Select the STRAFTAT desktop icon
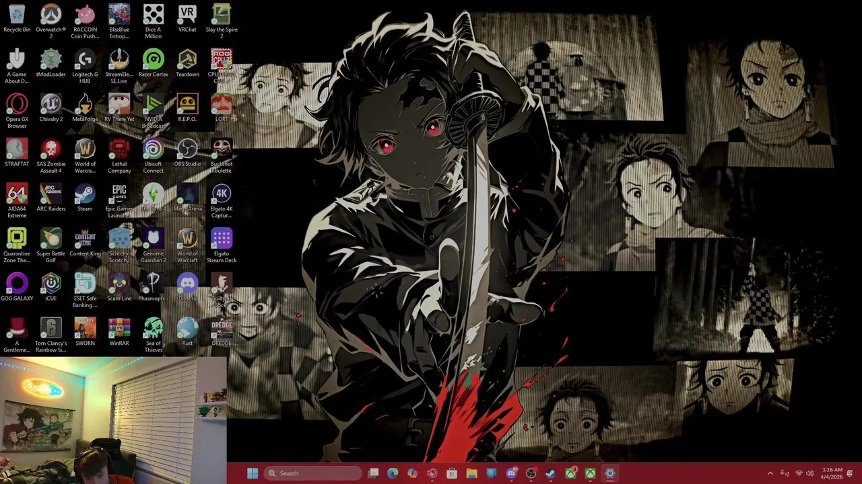The height and width of the screenshot is (484, 862). point(17,153)
